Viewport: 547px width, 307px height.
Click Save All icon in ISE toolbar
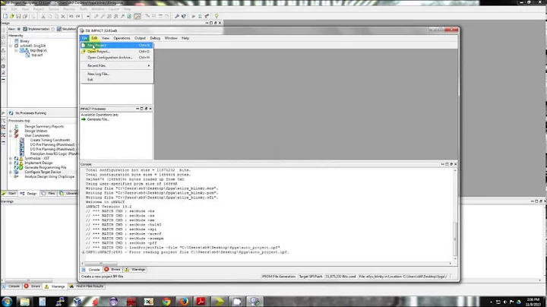pyautogui.click(x=25, y=16)
